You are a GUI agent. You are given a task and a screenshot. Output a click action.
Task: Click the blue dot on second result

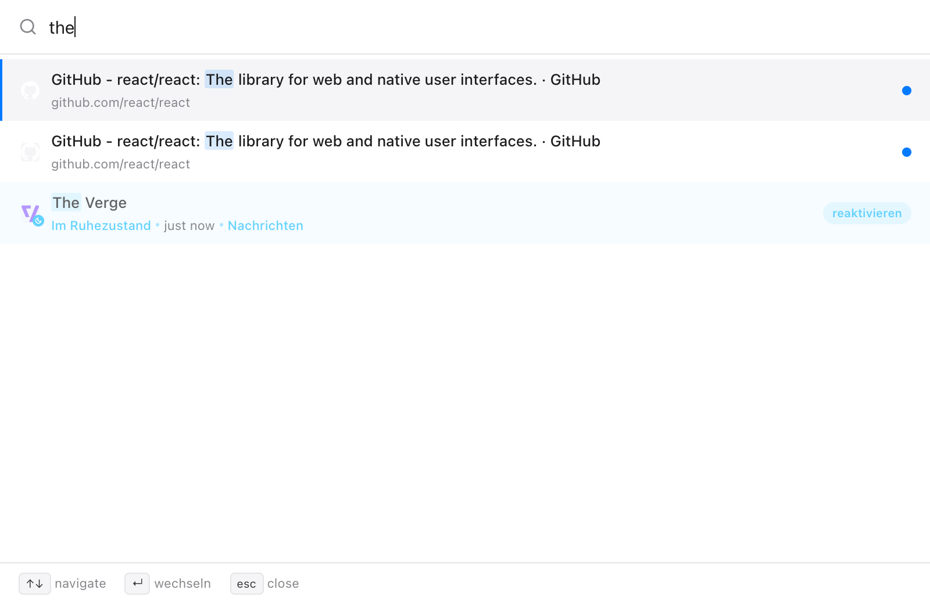906,152
